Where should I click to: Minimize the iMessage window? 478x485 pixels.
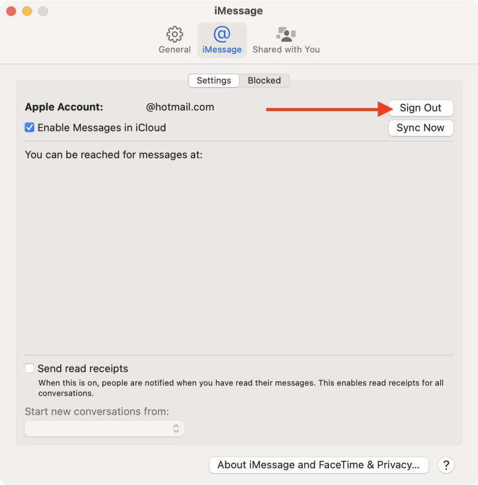26,10
